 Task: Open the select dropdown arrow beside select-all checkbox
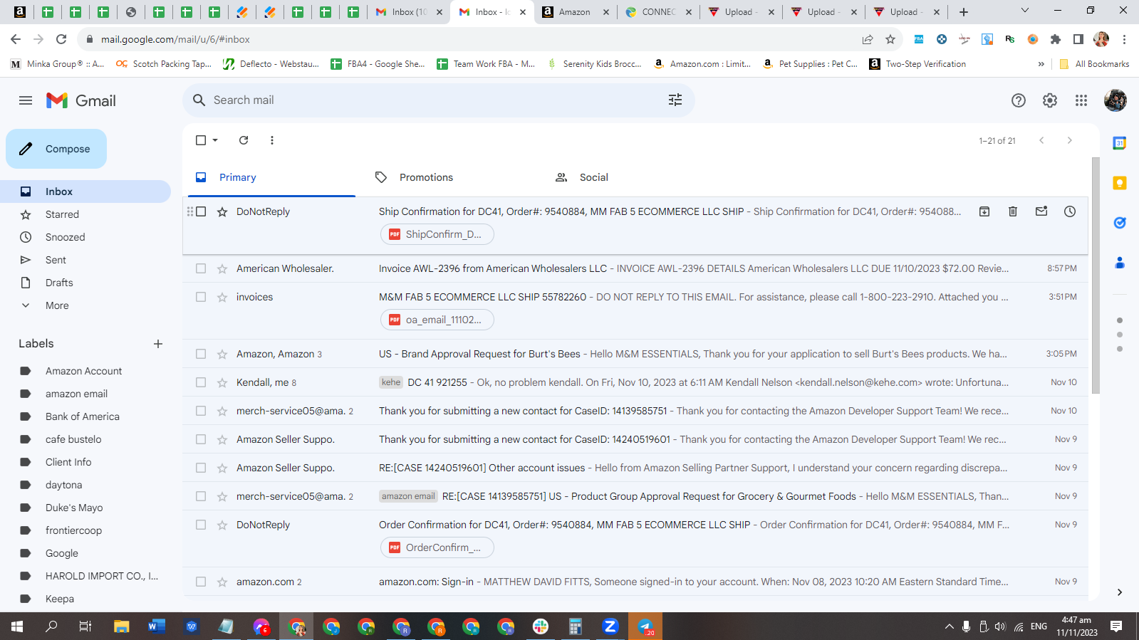[215, 140]
